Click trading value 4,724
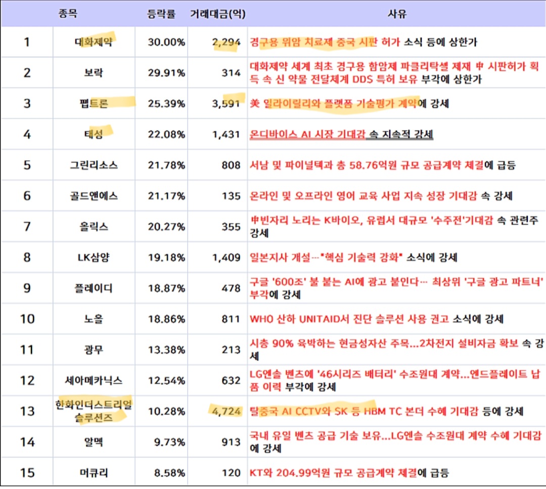 coord(226,411)
